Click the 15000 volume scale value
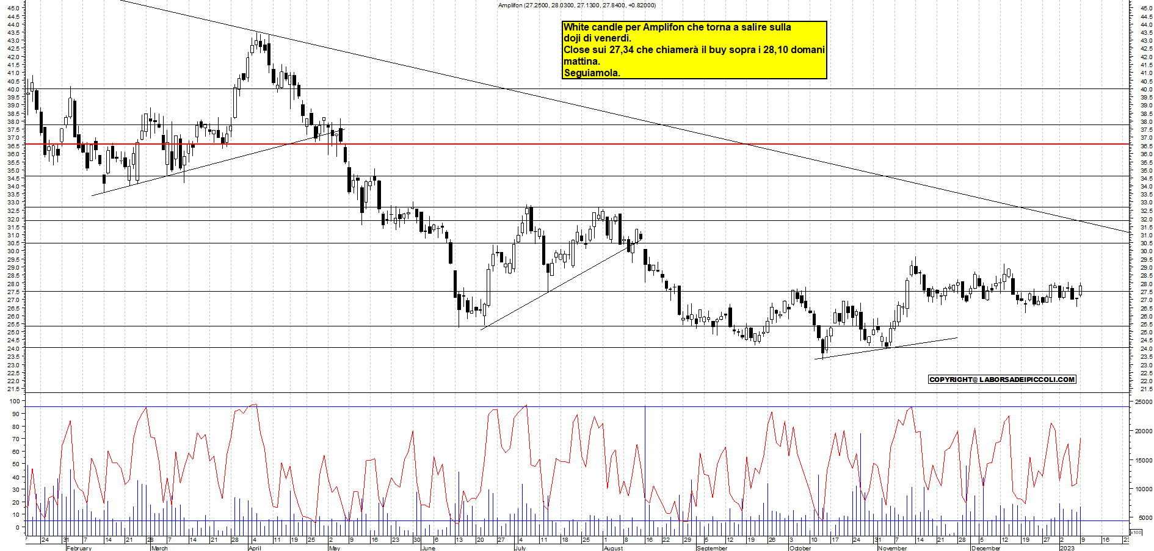 tap(1143, 460)
